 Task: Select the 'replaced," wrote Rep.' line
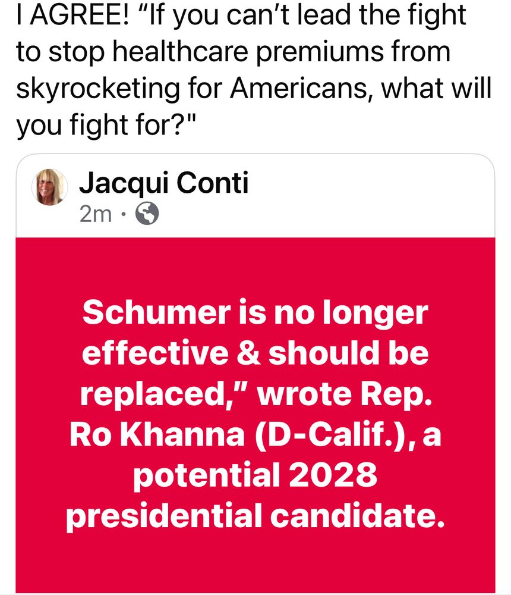click(x=255, y=394)
